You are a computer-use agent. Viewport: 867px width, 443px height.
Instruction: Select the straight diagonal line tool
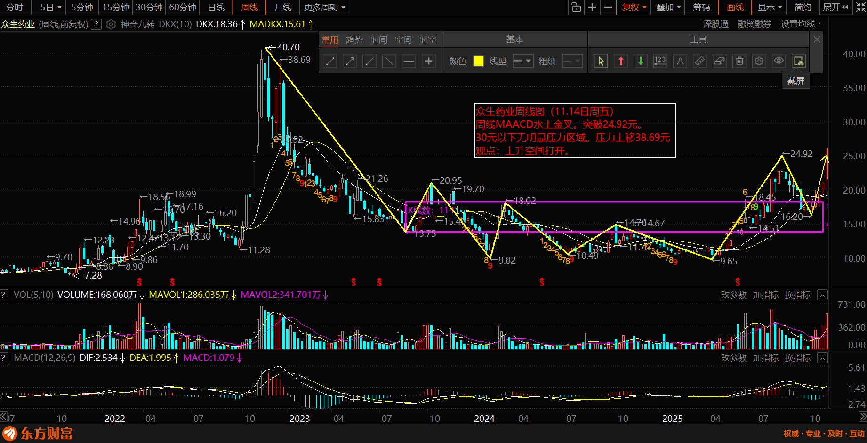389,61
